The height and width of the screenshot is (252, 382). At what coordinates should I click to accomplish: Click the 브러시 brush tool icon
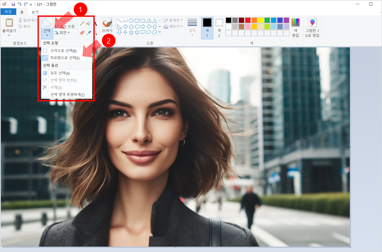(x=107, y=23)
